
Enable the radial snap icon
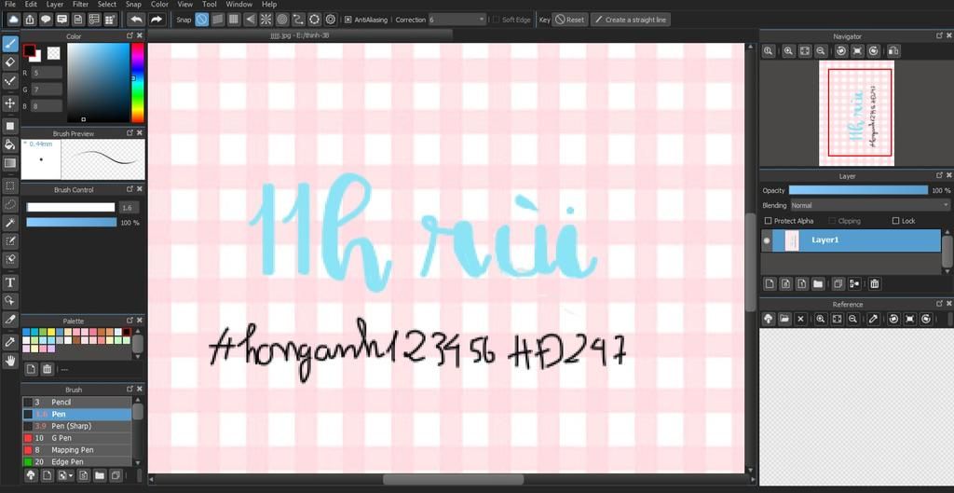(x=266, y=20)
